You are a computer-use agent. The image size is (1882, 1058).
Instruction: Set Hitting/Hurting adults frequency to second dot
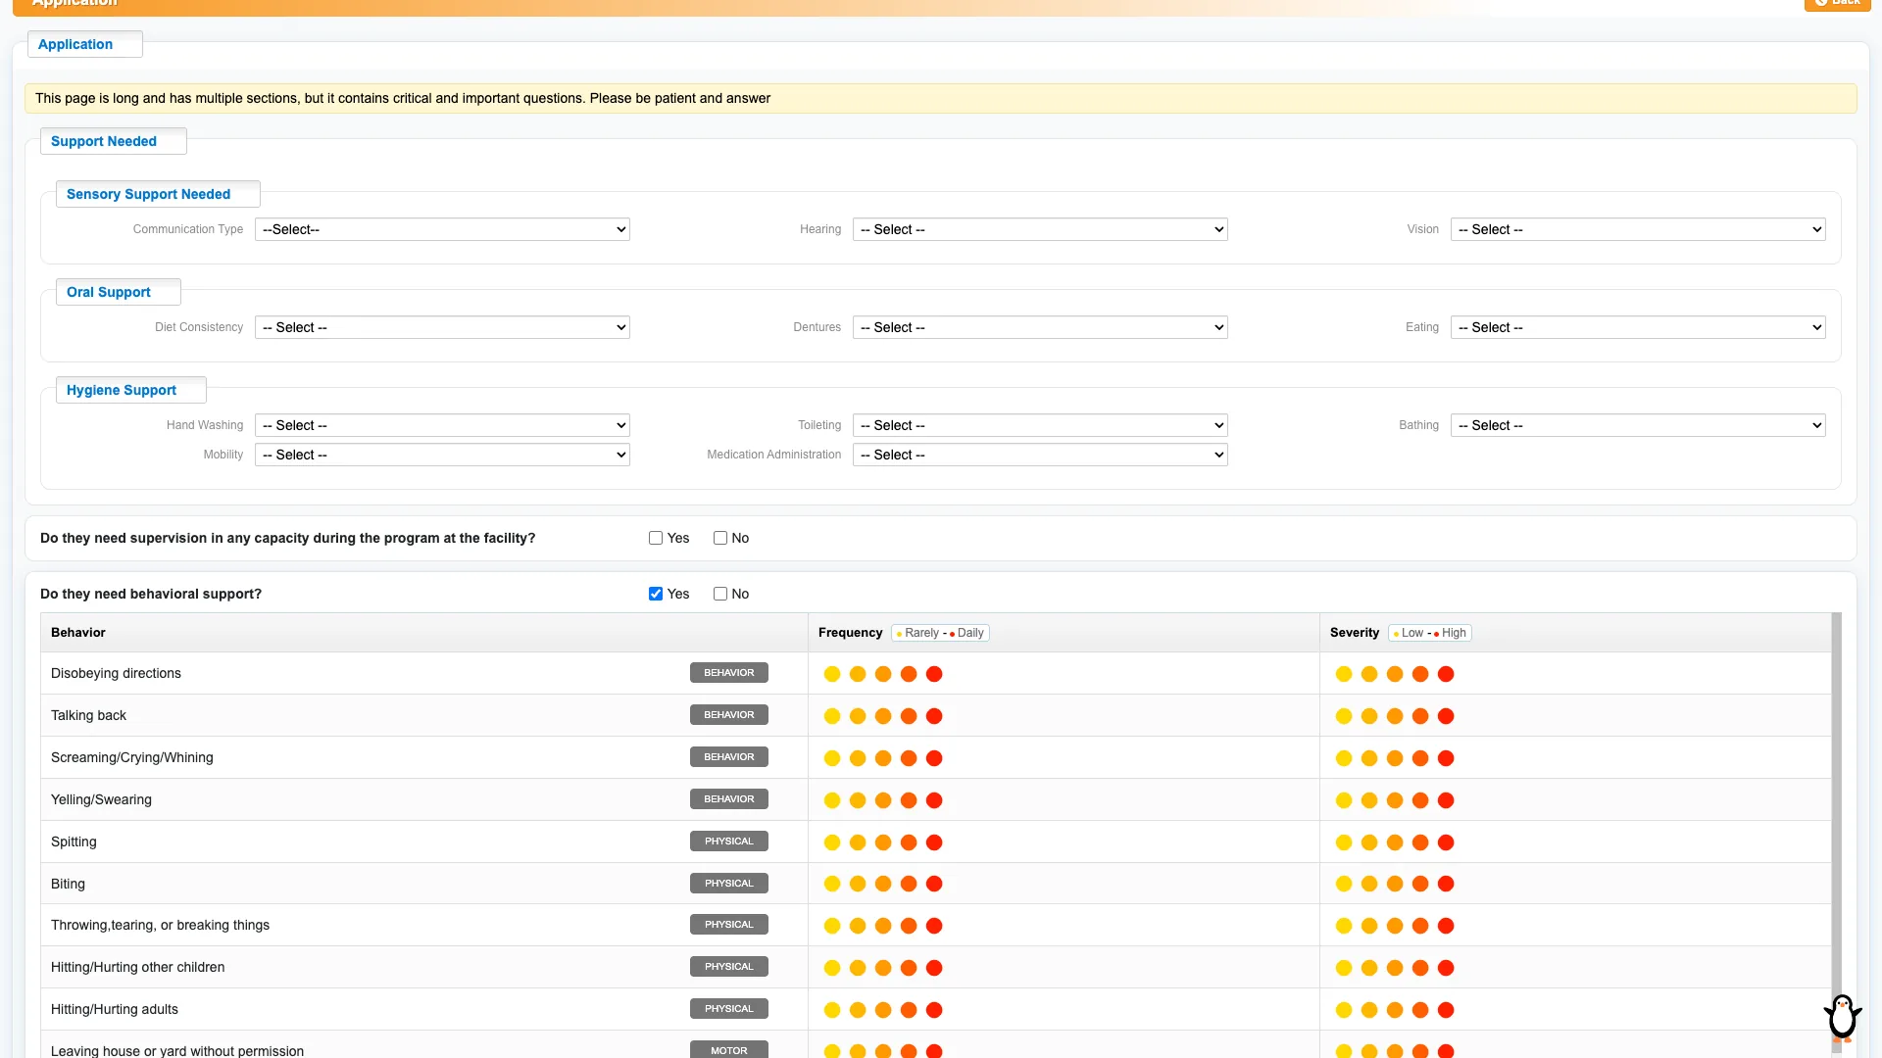click(x=858, y=1010)
